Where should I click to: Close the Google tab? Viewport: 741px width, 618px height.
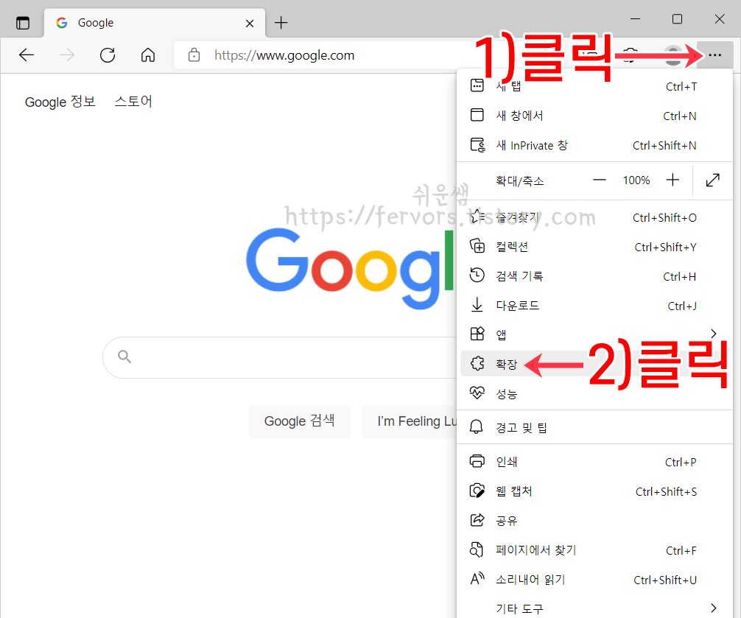[250, 23]
